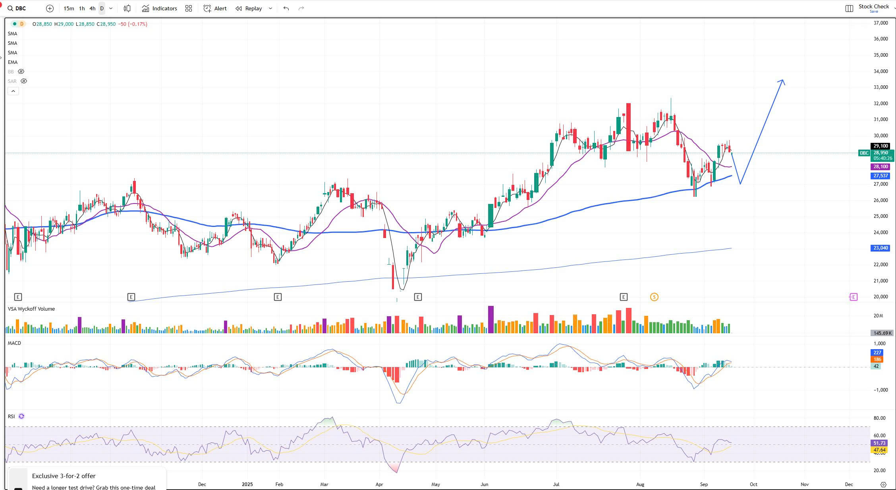This screenshot has width=896, height=490.
Task: Click the symbol search magnifier icon
Action: 10,8
